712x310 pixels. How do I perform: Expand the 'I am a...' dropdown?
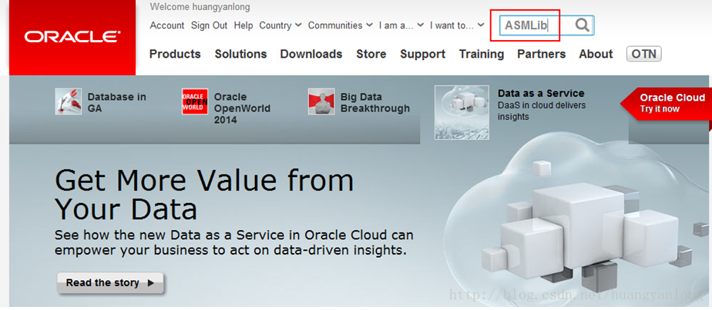coord(401,25)
